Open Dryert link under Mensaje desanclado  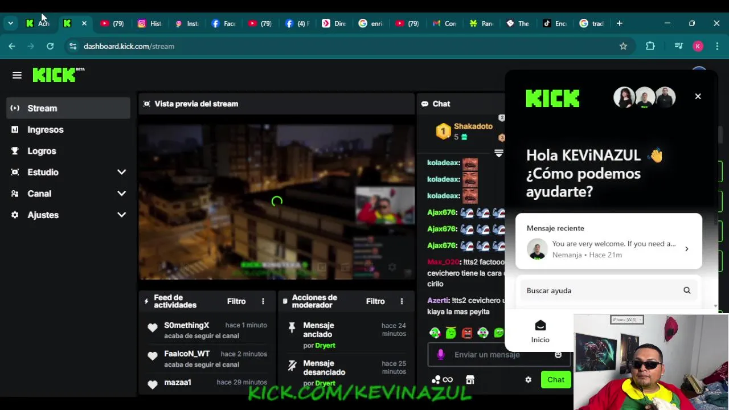325,383
